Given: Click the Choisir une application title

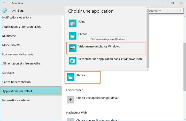Looking at the screenshot, I should tap(91, 11).
